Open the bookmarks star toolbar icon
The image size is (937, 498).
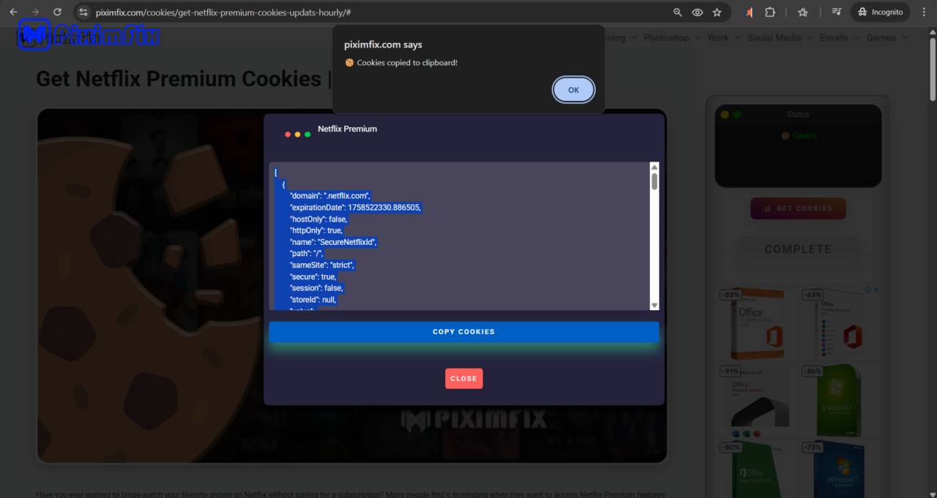point(803,12)
